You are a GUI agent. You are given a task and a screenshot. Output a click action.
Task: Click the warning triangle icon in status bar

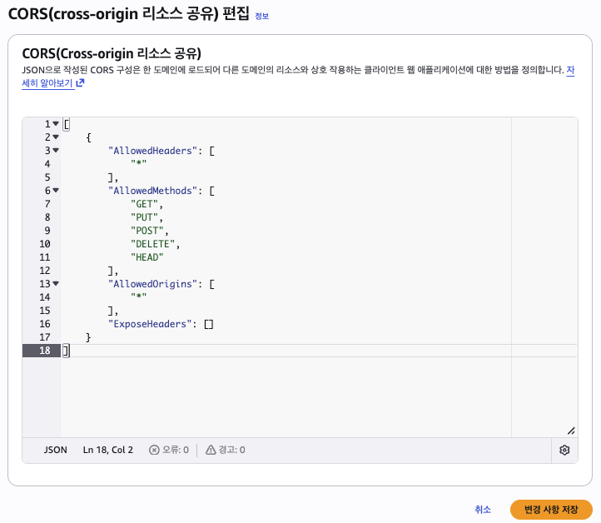211,450
